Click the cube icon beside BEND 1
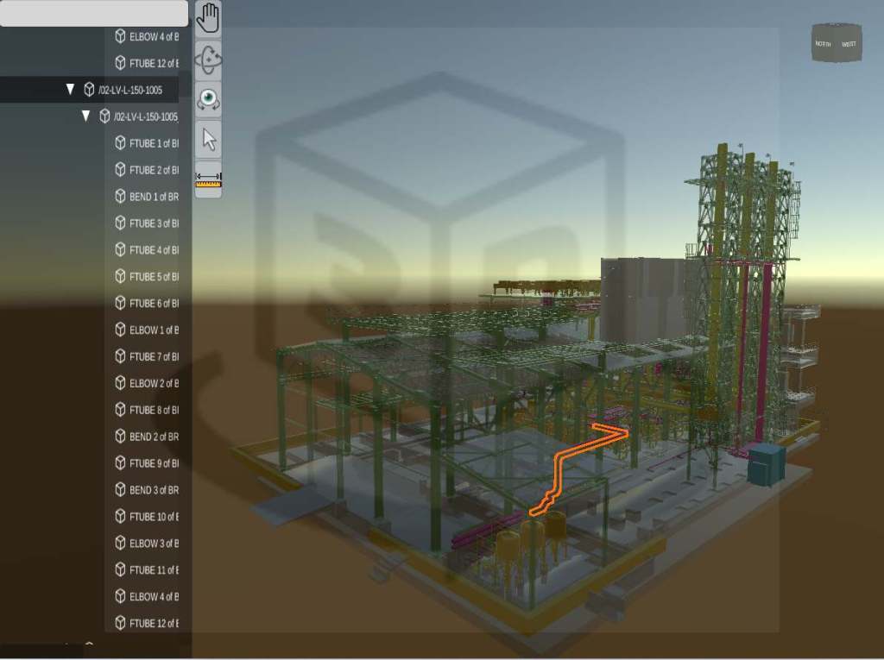Screen dimensions: 884x660 (121, 196)
